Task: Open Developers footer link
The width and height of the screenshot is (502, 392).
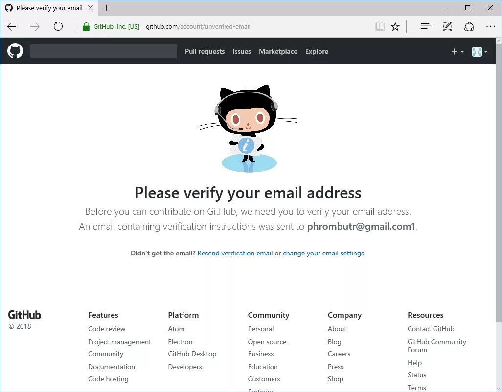Action: [x=185, y=367]
